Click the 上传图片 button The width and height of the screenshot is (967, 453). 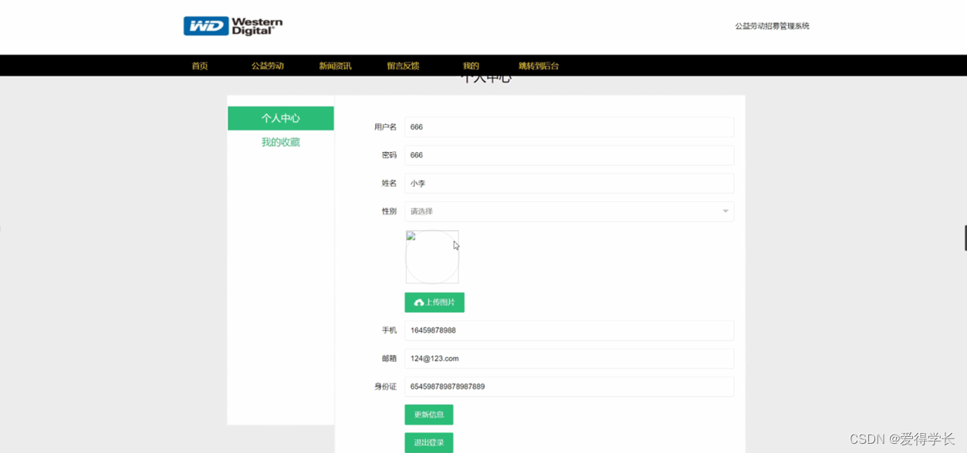[x=434, y=303]
